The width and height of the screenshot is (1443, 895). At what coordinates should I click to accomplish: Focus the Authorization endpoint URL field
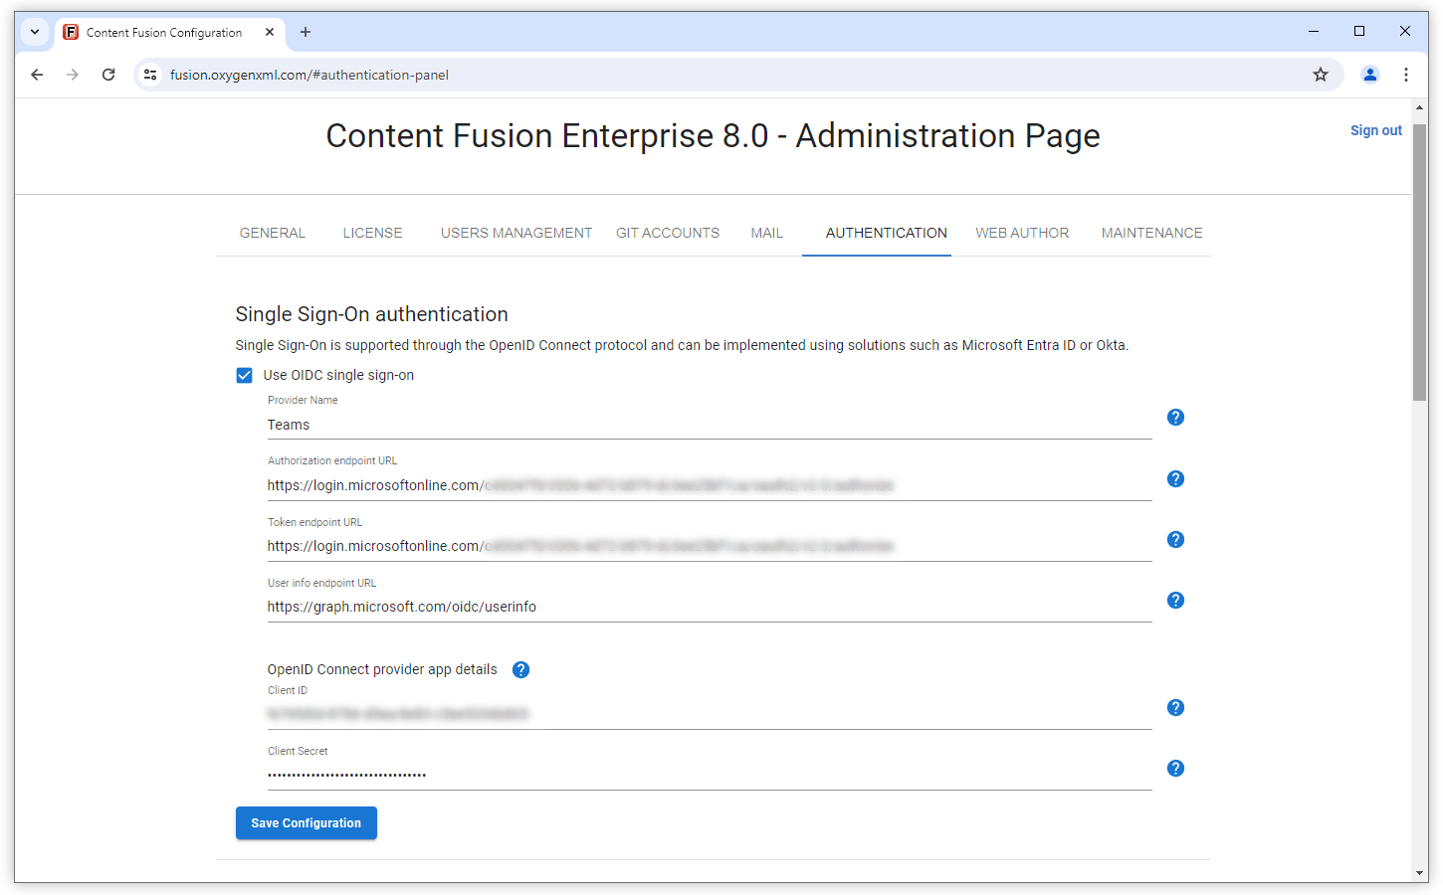710,485
